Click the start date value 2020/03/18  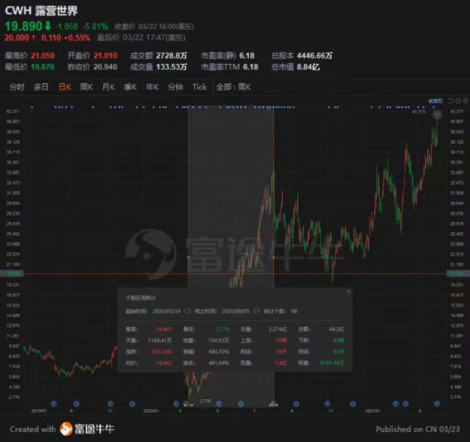click(x=167, y=311)
